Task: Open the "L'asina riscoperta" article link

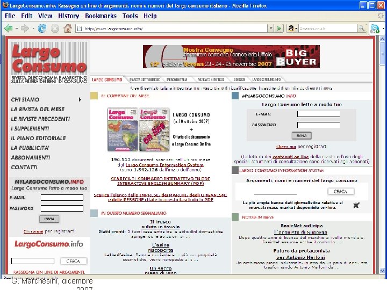Action: 160,248
